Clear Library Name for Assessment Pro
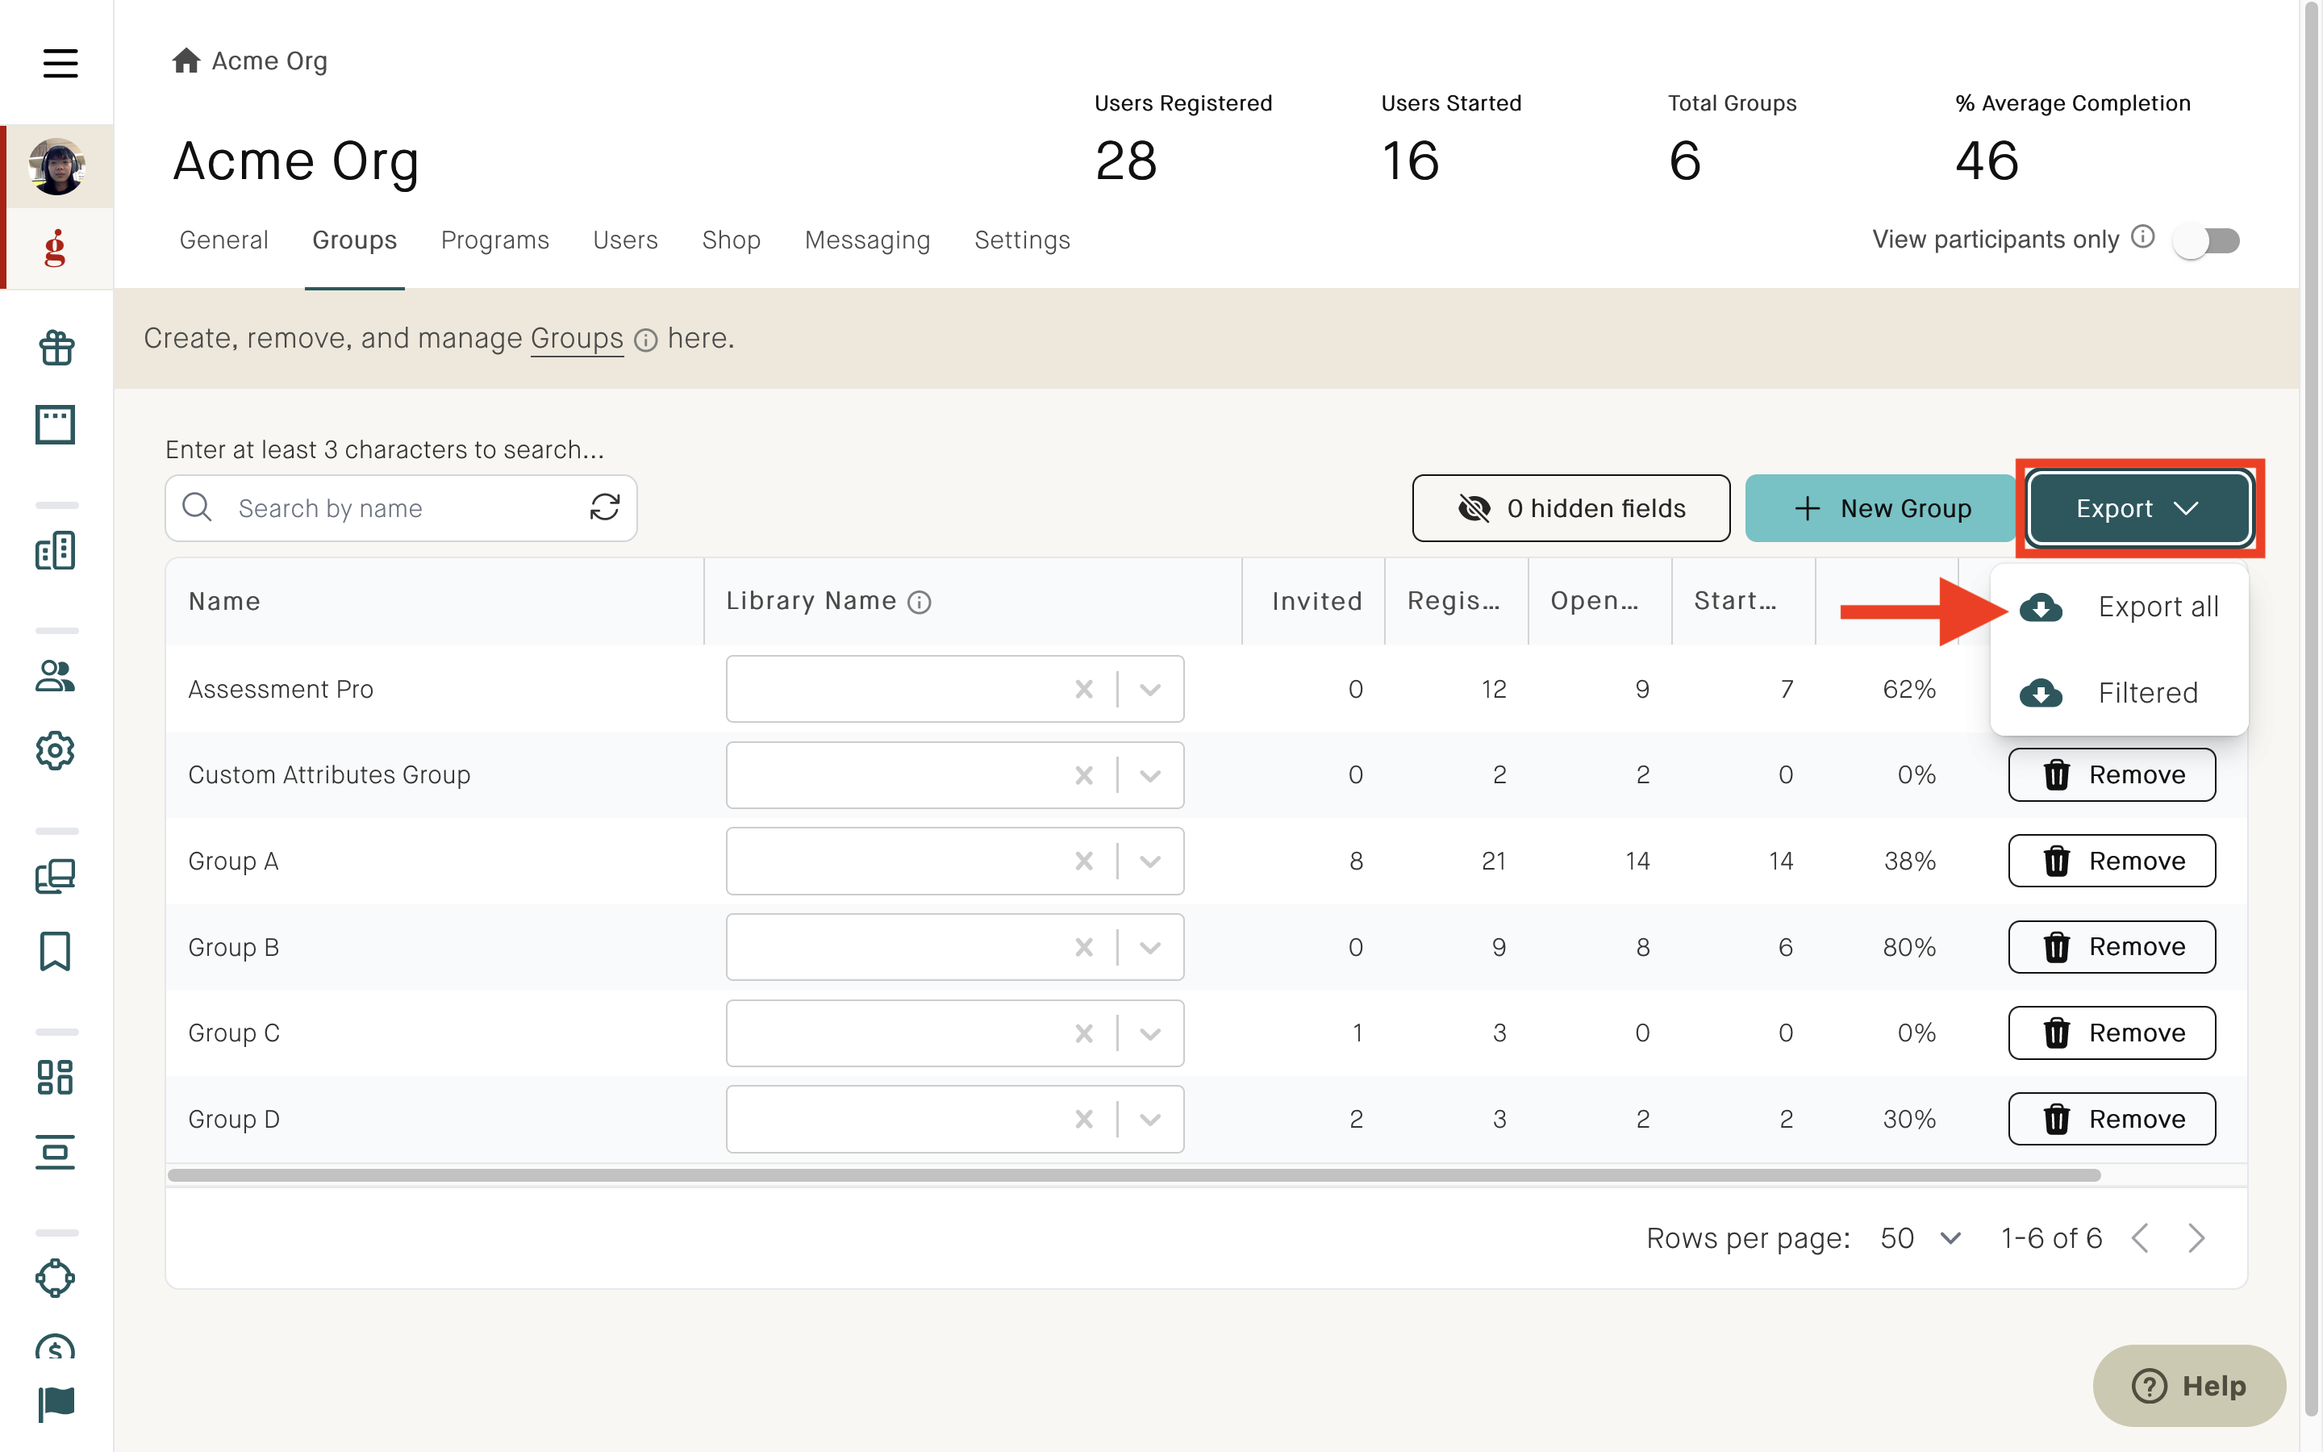2323x1452 pixels. (1084, 689)
